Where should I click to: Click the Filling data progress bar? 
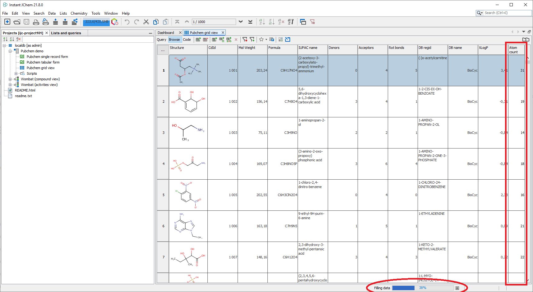click(x=423, y=288)
